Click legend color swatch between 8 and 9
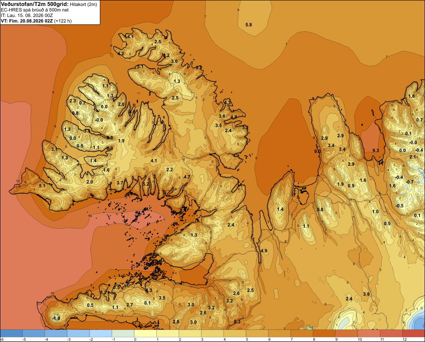Image resolution: width=425 pixels, height=342 pixels. tap(324, 333)
